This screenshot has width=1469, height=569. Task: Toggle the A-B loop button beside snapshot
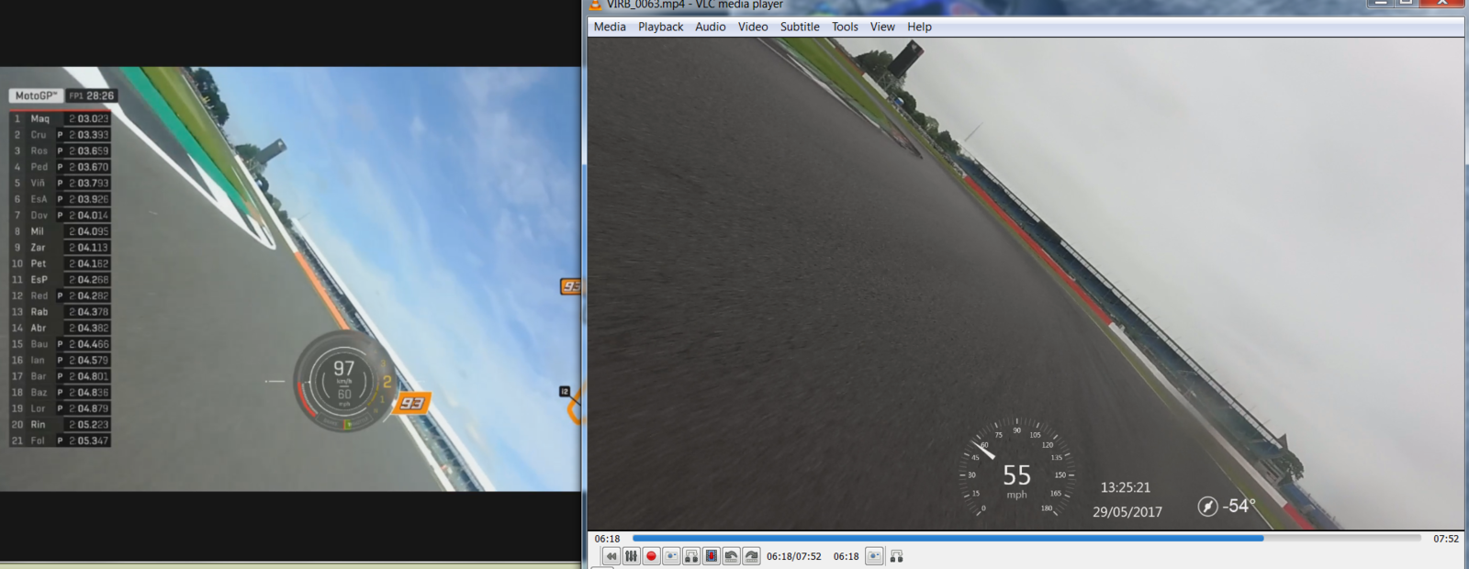pyautogui.click(x=692, y=556)
